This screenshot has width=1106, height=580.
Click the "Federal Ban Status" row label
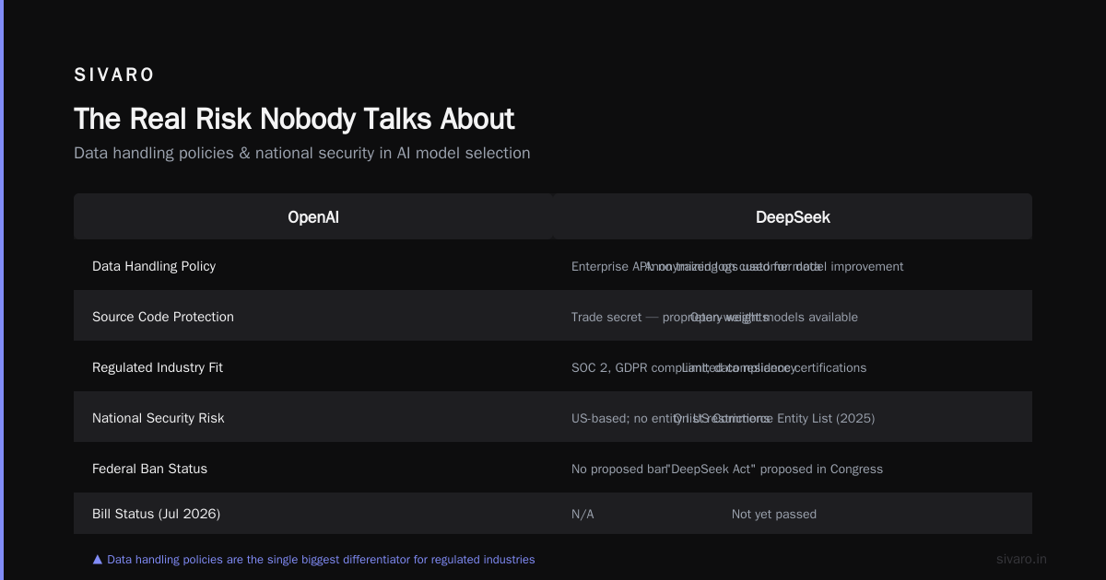pos(149,469)
